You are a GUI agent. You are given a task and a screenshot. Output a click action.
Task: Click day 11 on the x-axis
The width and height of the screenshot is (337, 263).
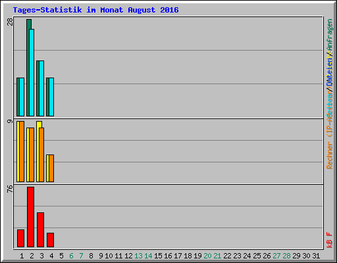tap(118, 256)
